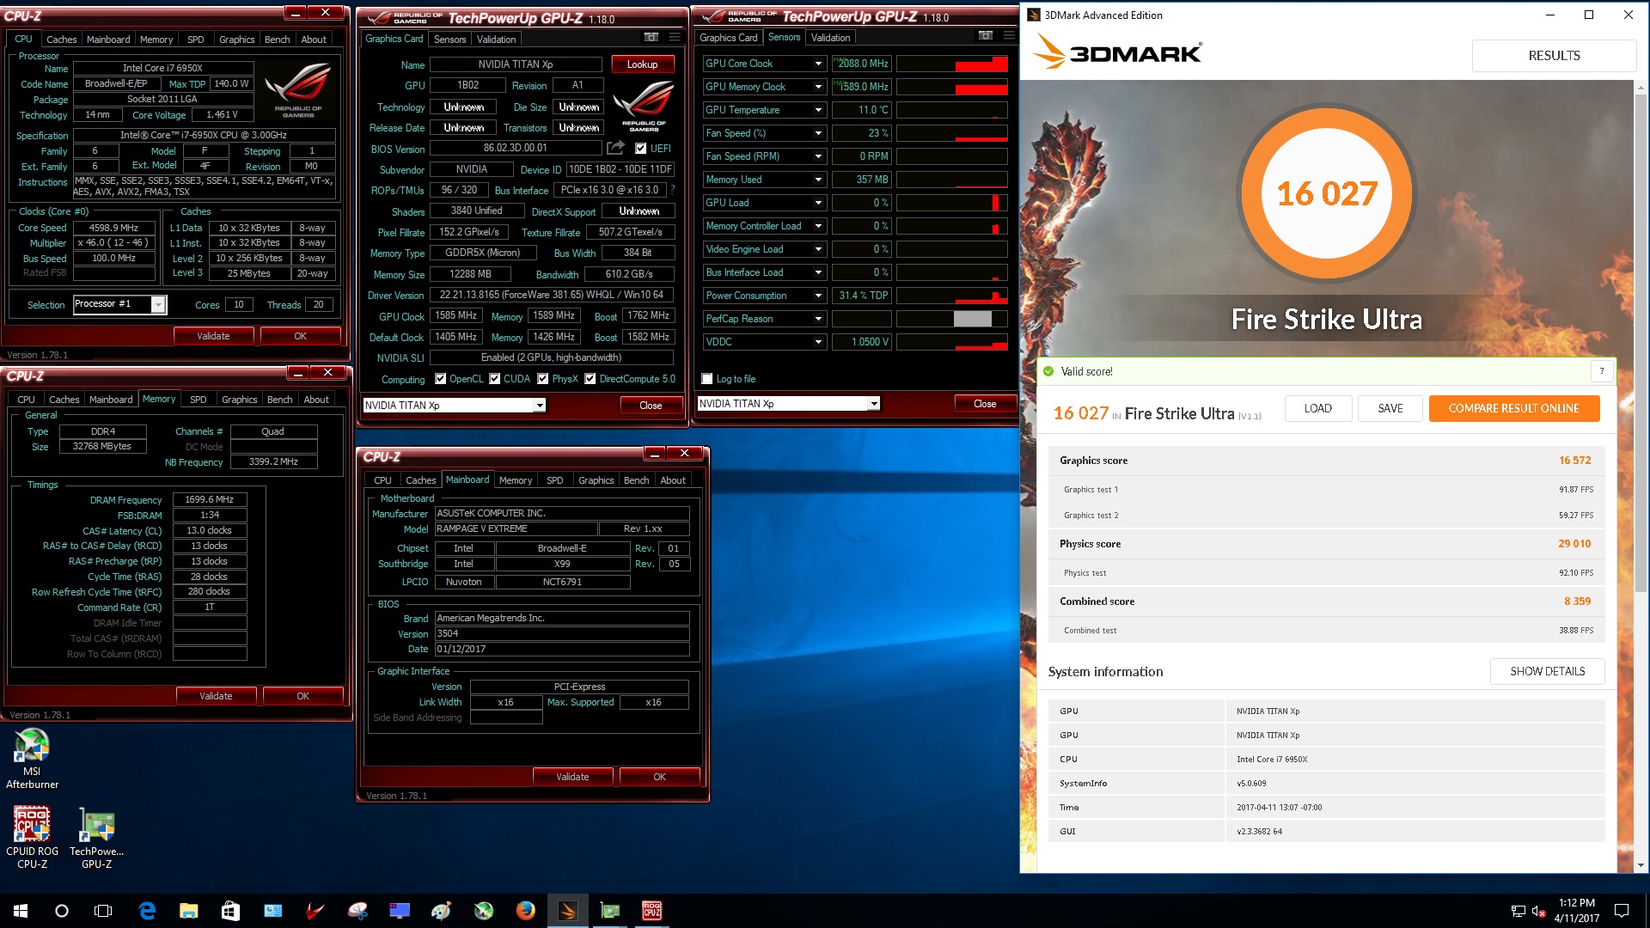This screenshot has width=1650, height=928.
Task: Click COMPARE RESULT ONLINE in 3DMark
Action: (x=1513, y=409)
